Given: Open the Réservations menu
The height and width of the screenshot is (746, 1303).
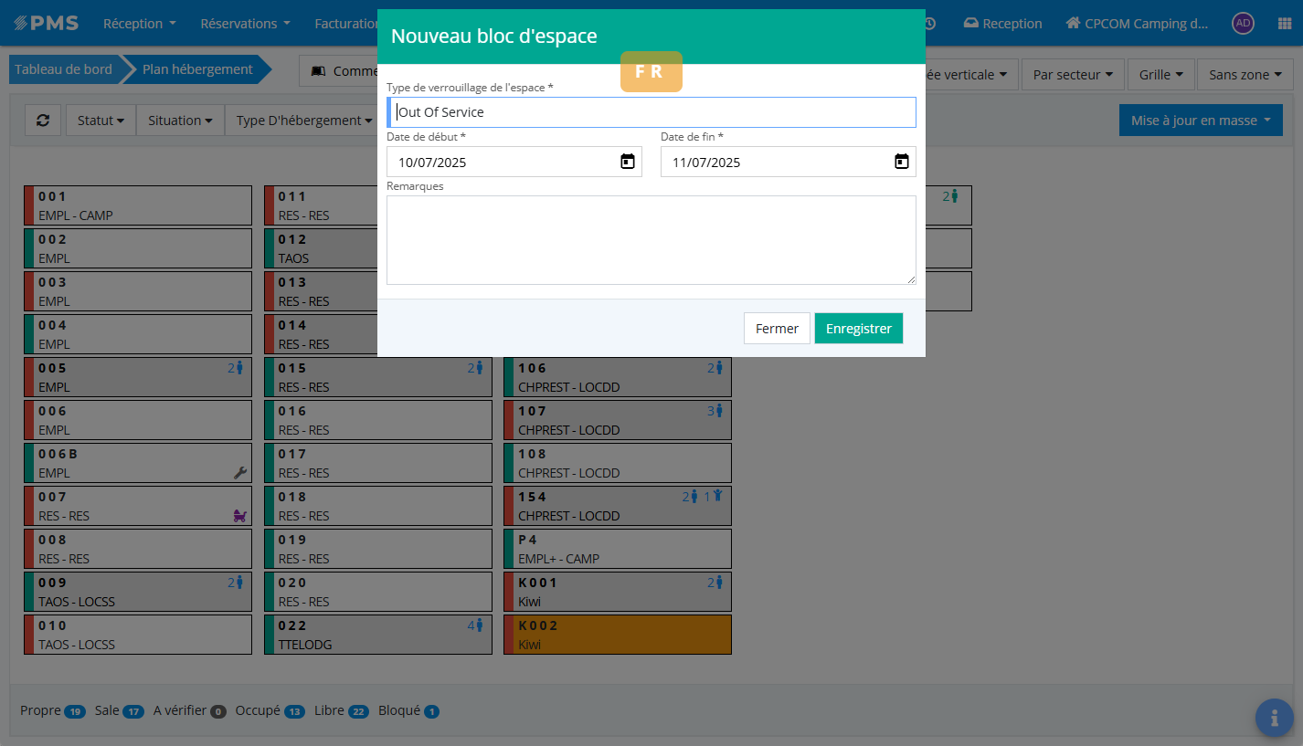Looking at the screenshot, I should coord(245,24).
